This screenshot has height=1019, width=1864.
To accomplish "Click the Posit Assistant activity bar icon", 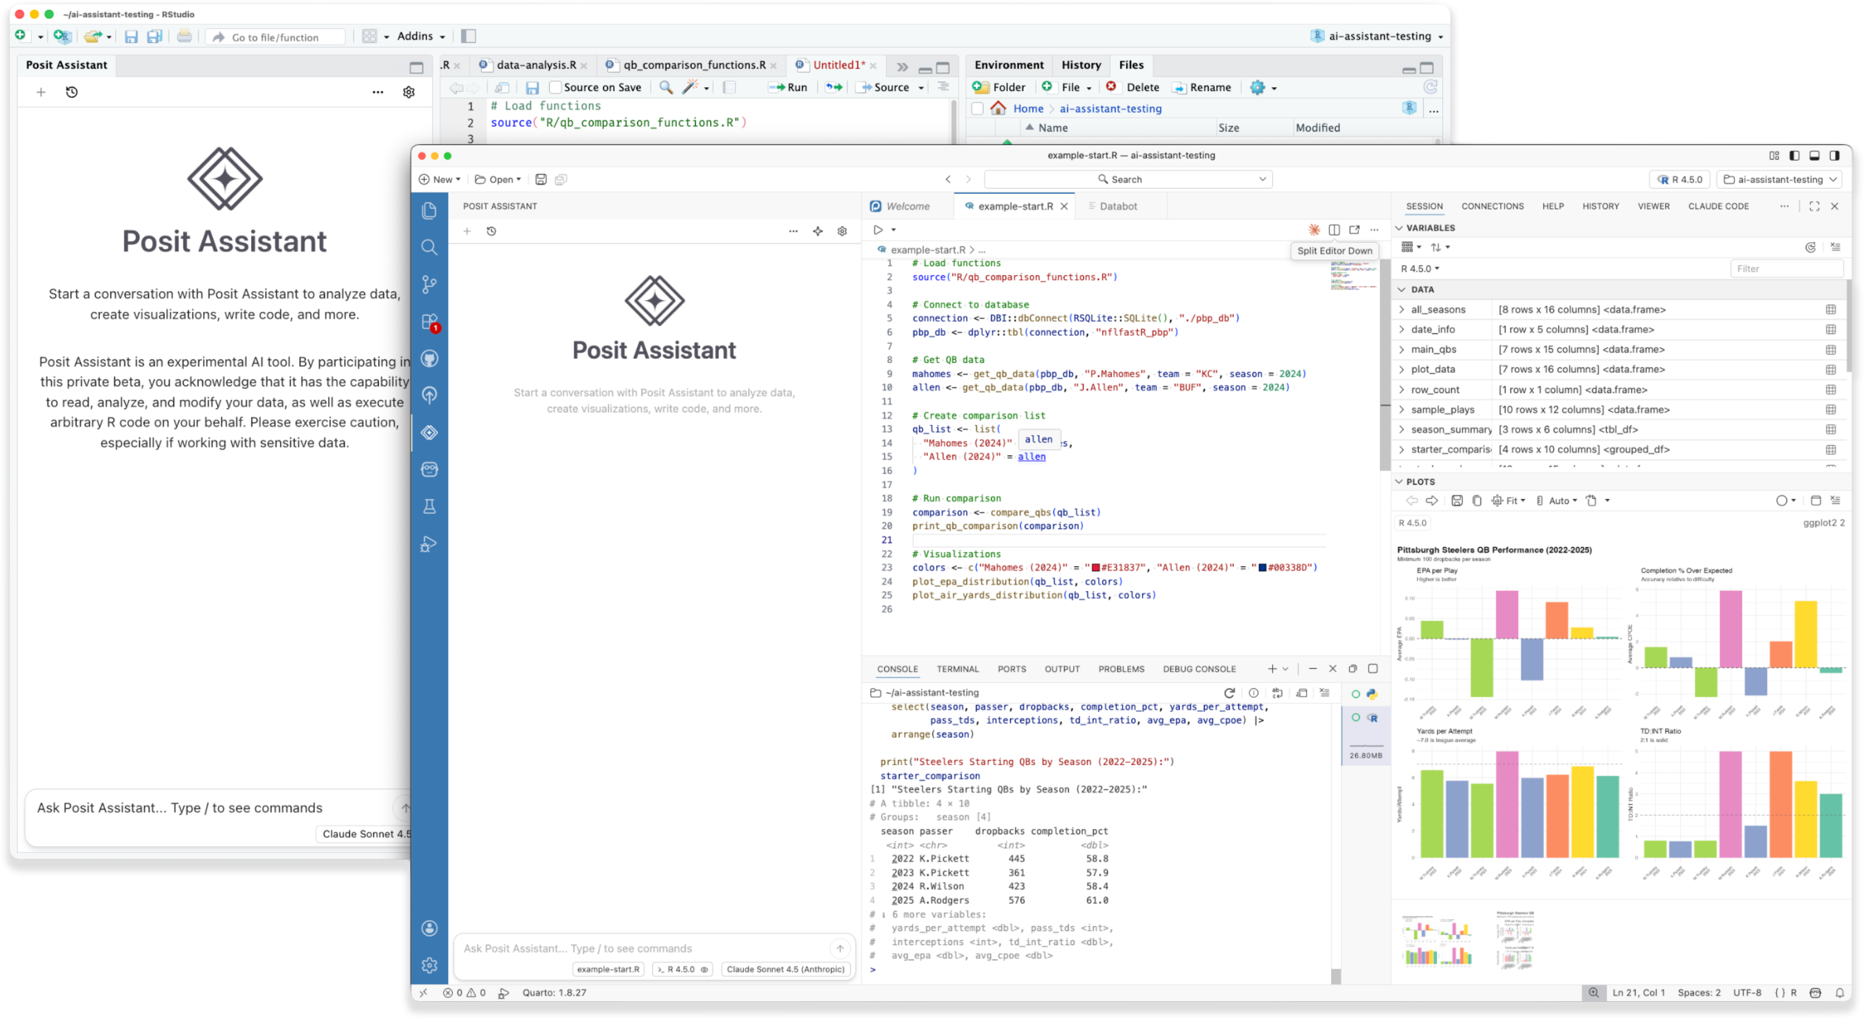I will point(429,433).
